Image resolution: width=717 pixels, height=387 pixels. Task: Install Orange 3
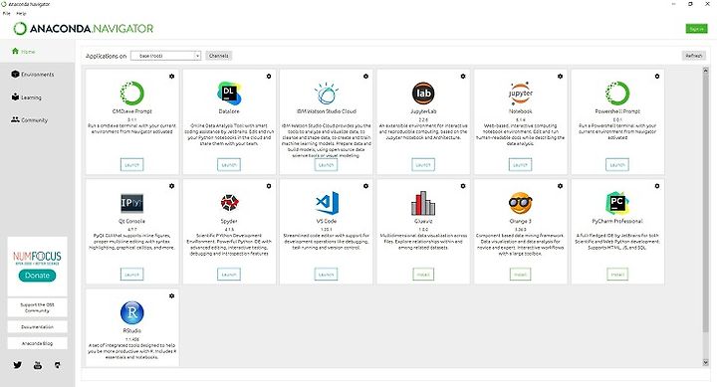(x=521, y=275)
